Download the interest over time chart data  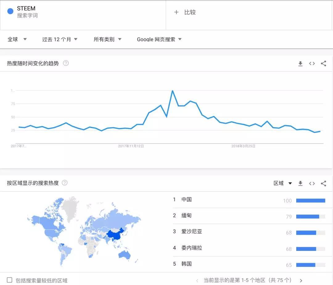pyautogui.click(x=300, y=64)
